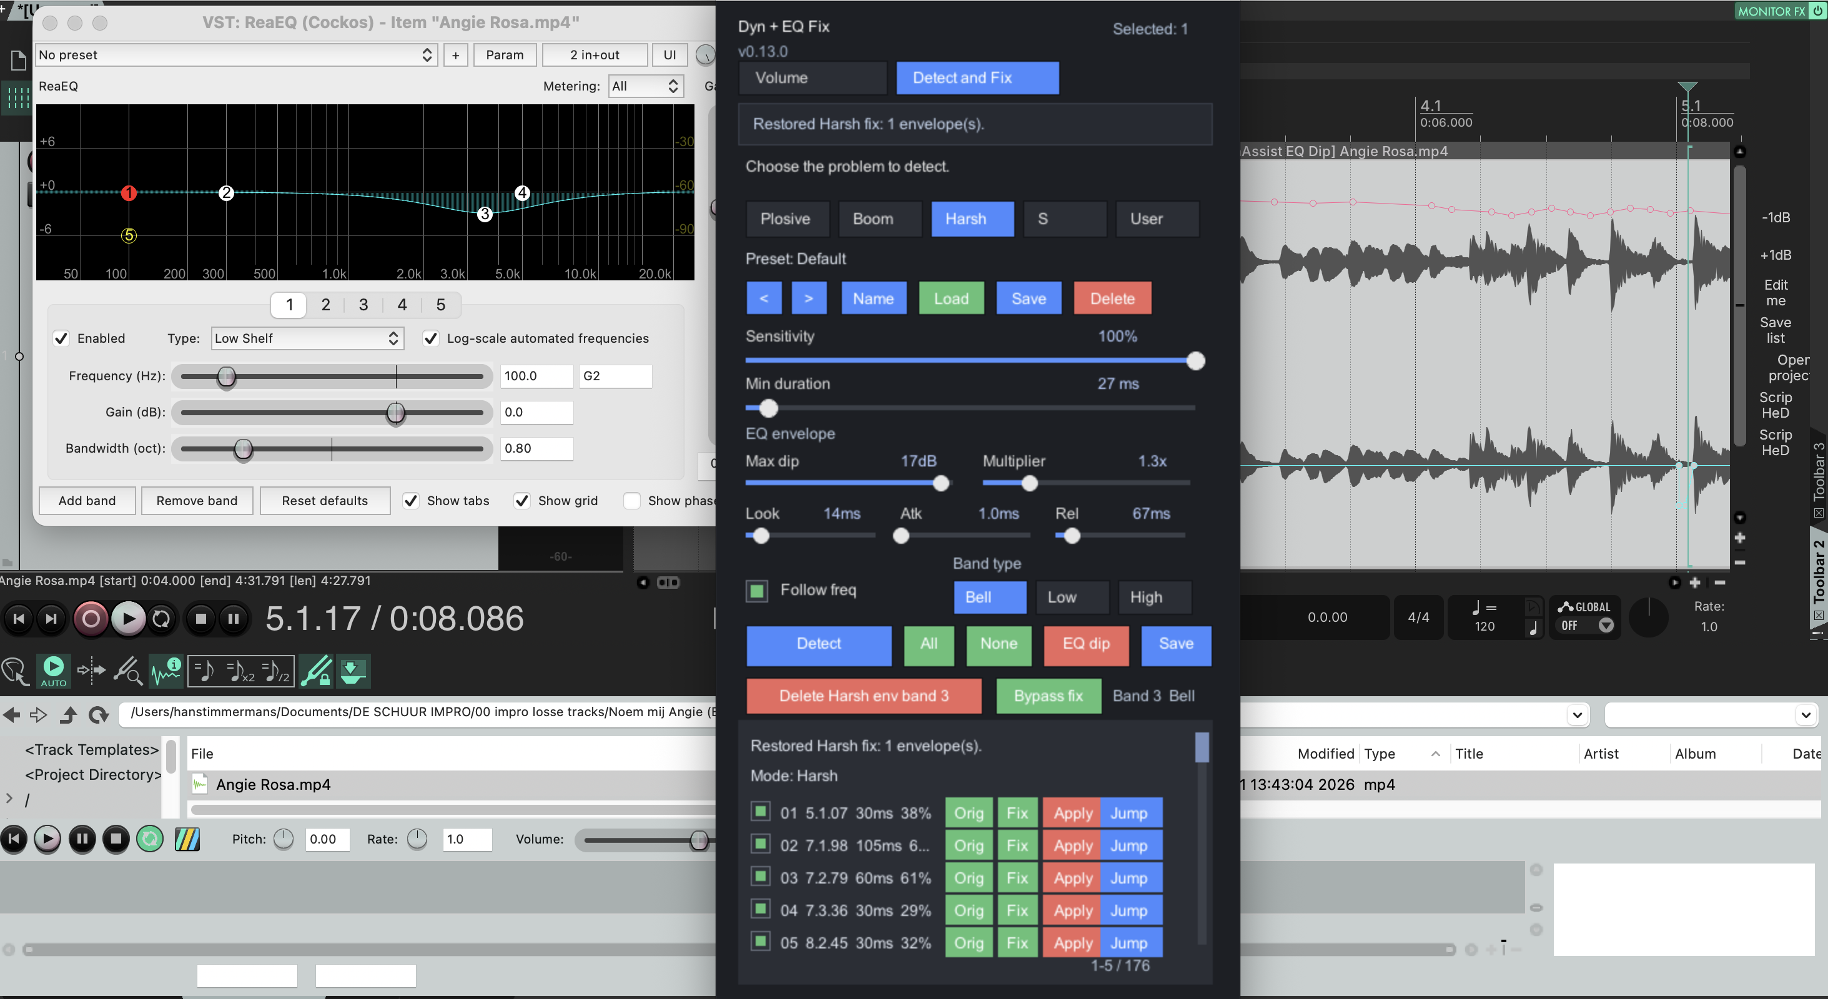Click the lasso cursor toolbar icon
Viewport: 1828px width, 999px height.
15,671
